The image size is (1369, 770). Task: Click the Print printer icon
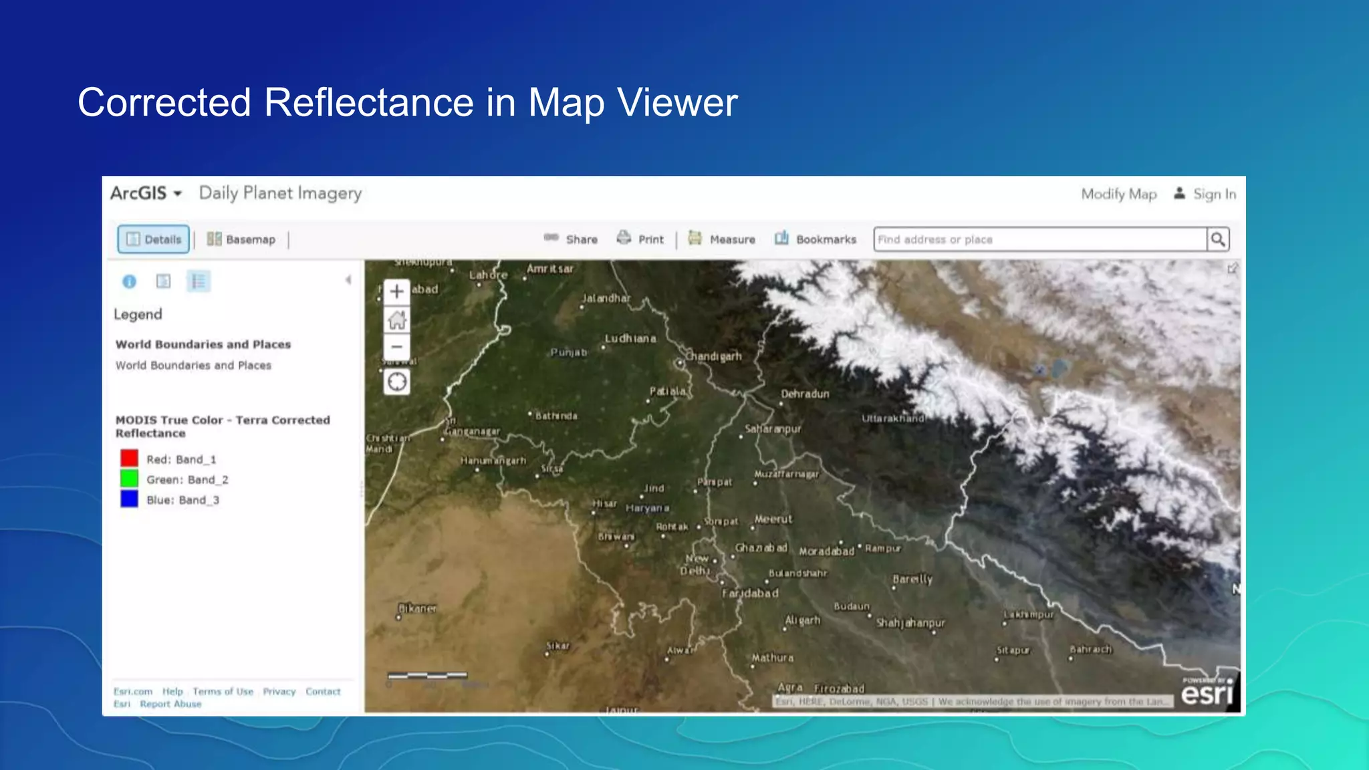[x=624, y=237]
